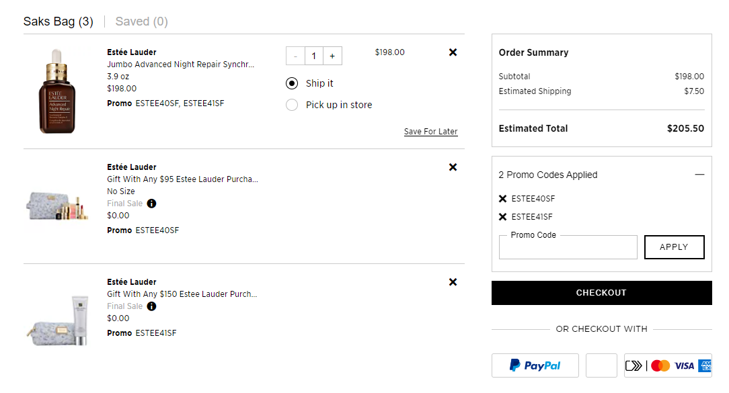Select Pick up in store option
729x393 pixels.
pos(292,105)
